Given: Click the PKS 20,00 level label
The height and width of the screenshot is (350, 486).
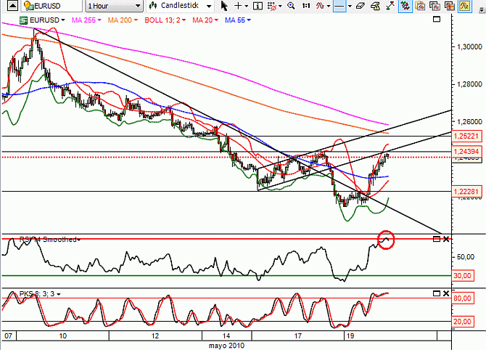Looking at the screenshot, I should pos(463,322).
